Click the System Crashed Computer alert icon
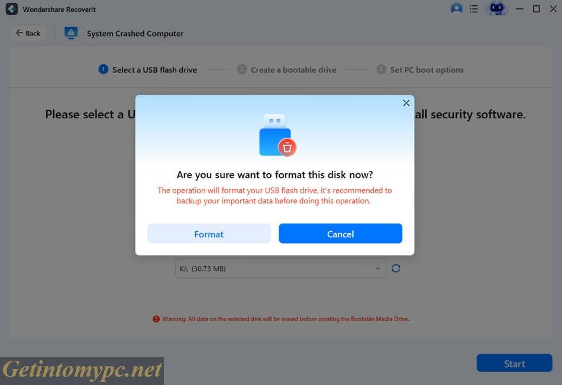The height and width of the screenshot is (385, 562). click(71, 33)
